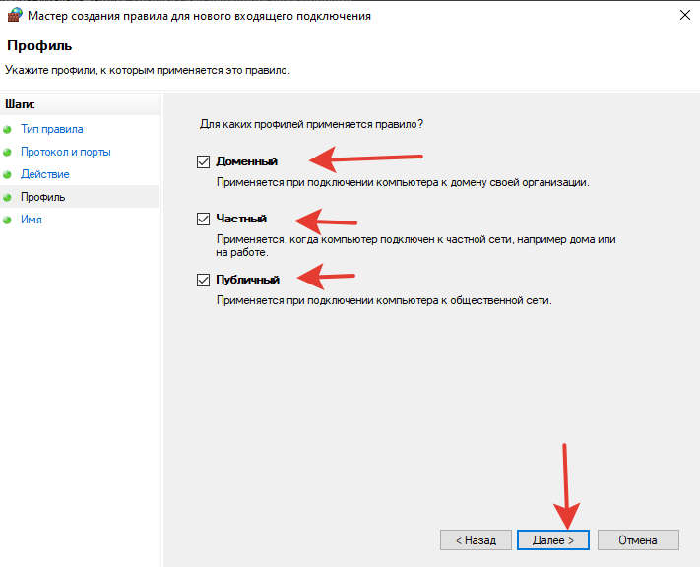Image resolution: width=700 pixels, height=567 pixels.
Task: Go to the Тип правила step
Action: click(x=51, y=129)
